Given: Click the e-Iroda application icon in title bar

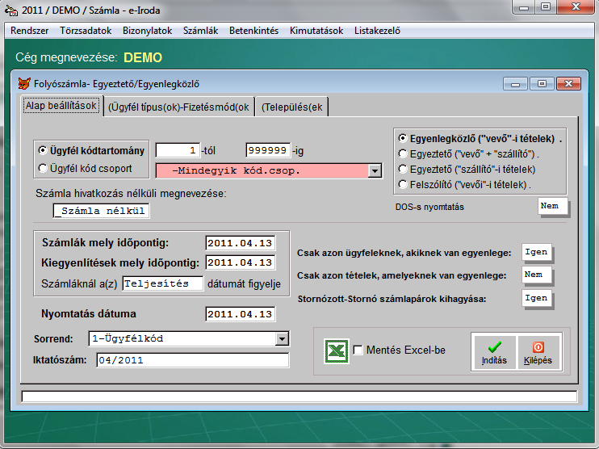Looking at the screenshot, I should click(x=11, y=8).
